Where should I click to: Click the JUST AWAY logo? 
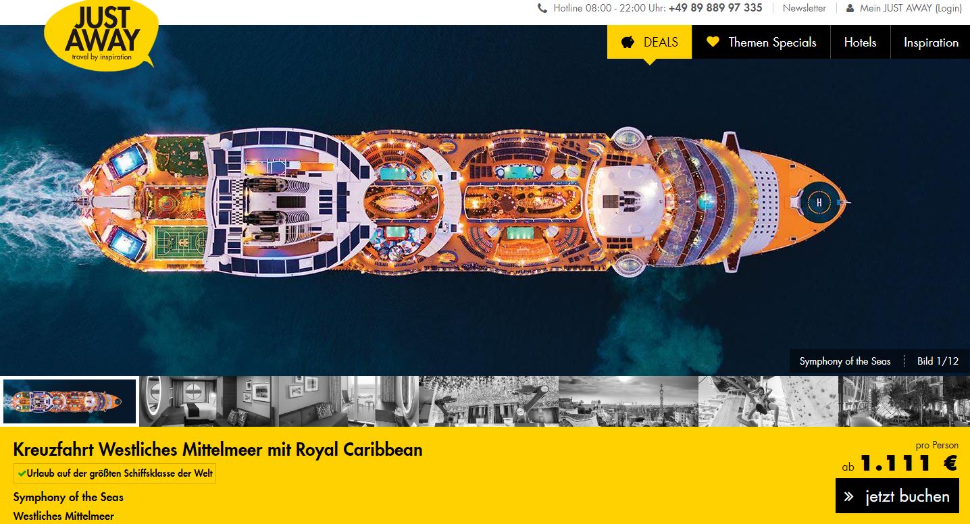pyautogui.click(x=101, y=34)
